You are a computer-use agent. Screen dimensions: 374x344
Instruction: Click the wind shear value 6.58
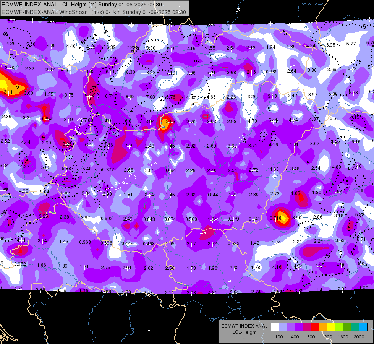334,118
